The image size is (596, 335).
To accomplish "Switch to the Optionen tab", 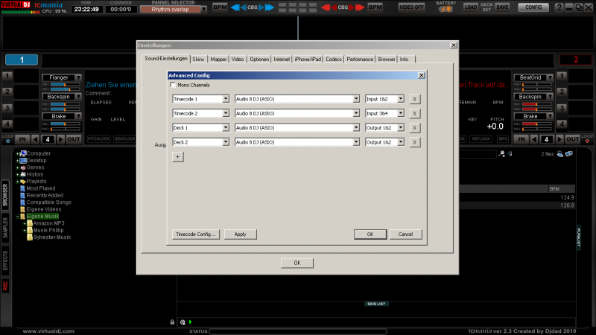I will click(x=259, y=60).
